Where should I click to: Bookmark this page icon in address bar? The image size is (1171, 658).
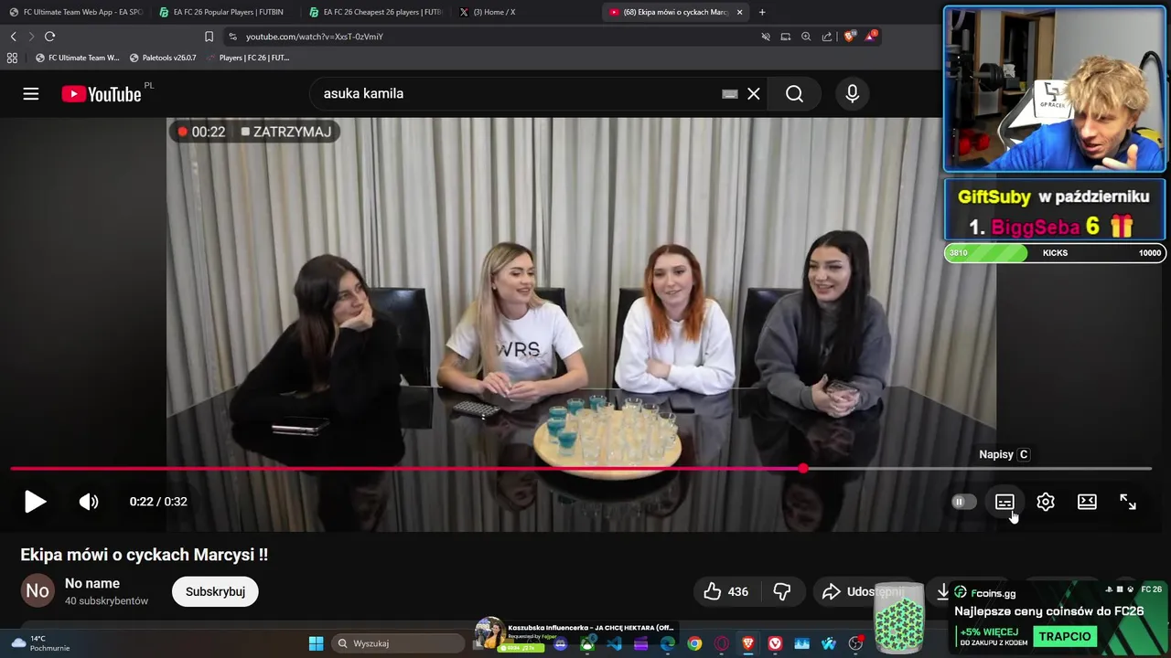(x=209, y=37)
